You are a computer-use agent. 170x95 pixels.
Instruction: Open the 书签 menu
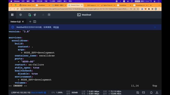(46, 1)
